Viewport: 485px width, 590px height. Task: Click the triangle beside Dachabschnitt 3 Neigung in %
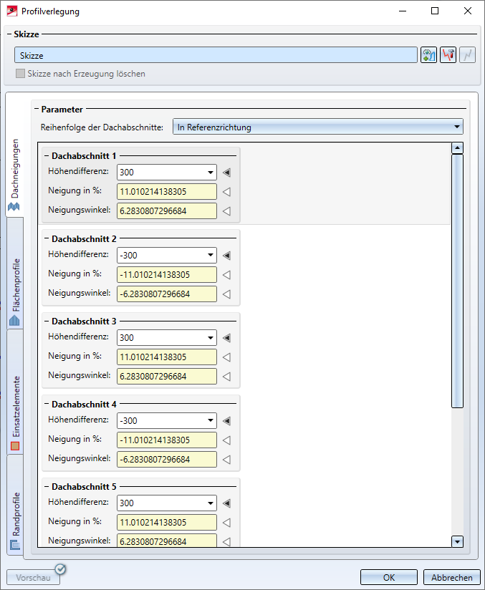coord(226,357)
